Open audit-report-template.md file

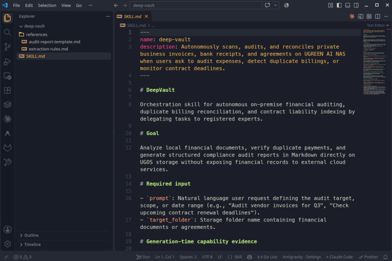(x=54, y=42)
